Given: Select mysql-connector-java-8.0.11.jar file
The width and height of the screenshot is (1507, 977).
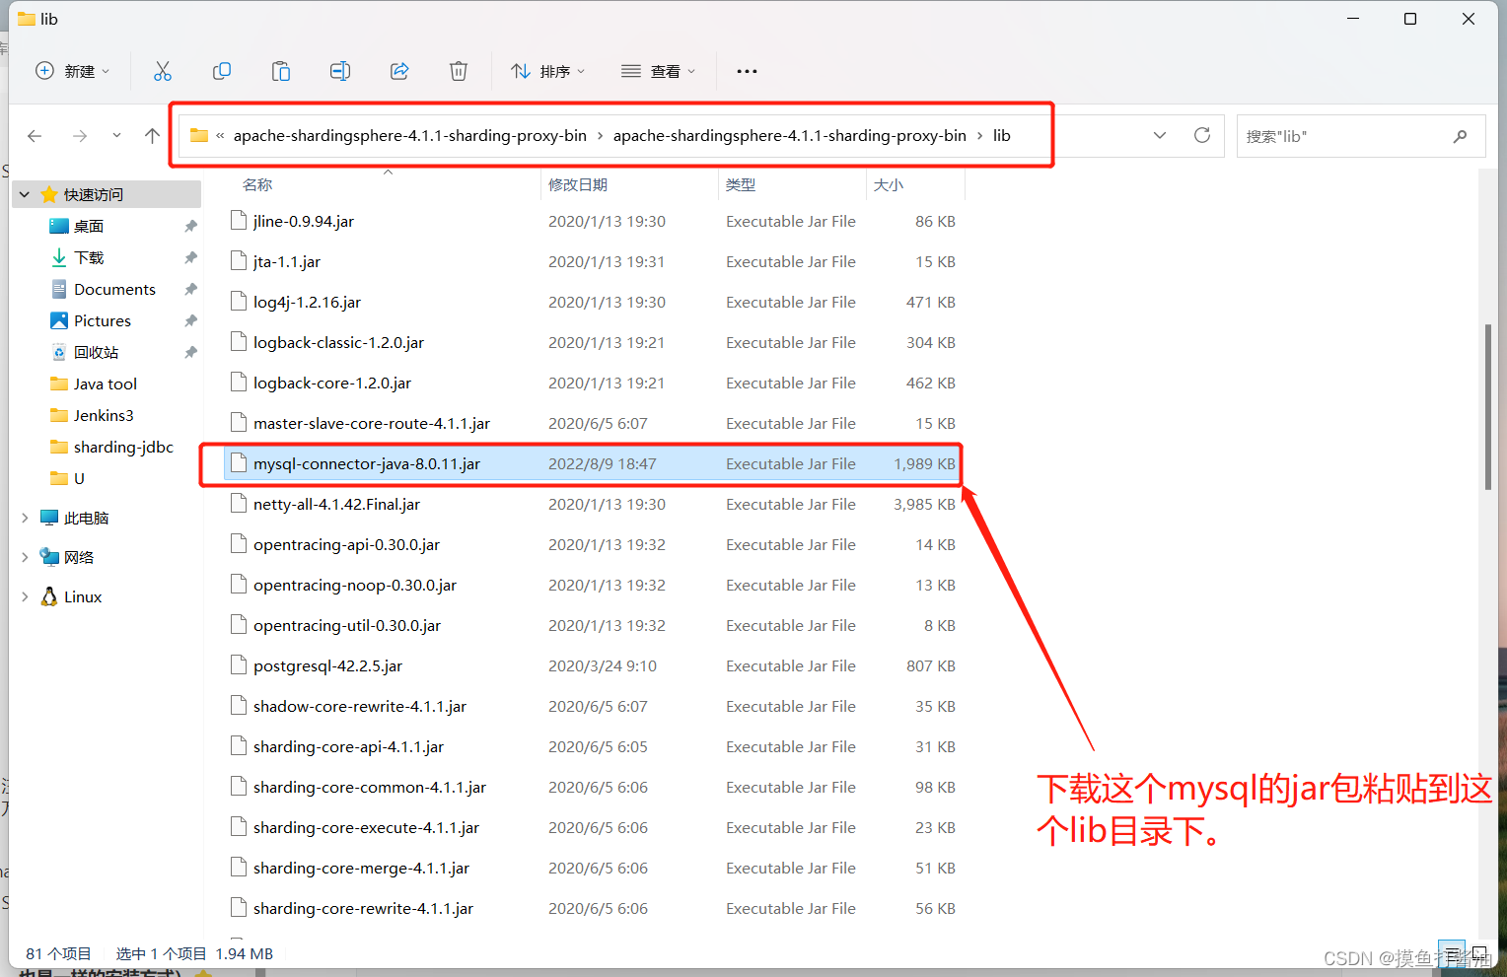Looking at the screenshot, I should click(592, 463).
